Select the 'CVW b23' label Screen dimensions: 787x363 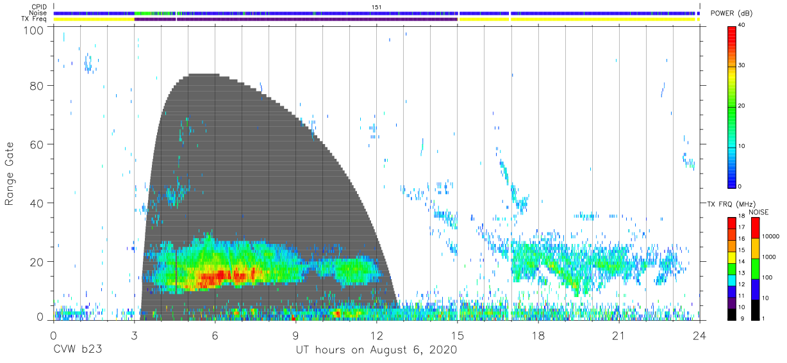pos(76,350)
